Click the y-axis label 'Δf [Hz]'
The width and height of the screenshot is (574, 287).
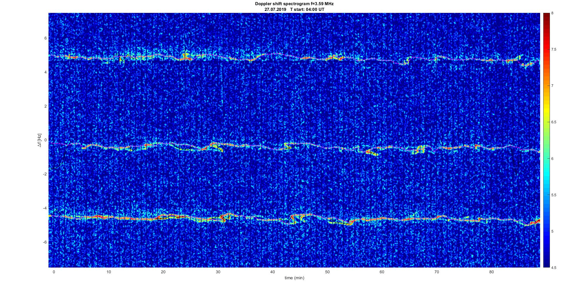click(x=39, y=140)
